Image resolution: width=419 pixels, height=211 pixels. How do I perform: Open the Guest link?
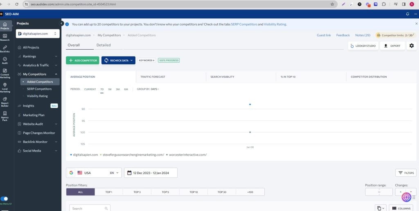click(324, 35)
